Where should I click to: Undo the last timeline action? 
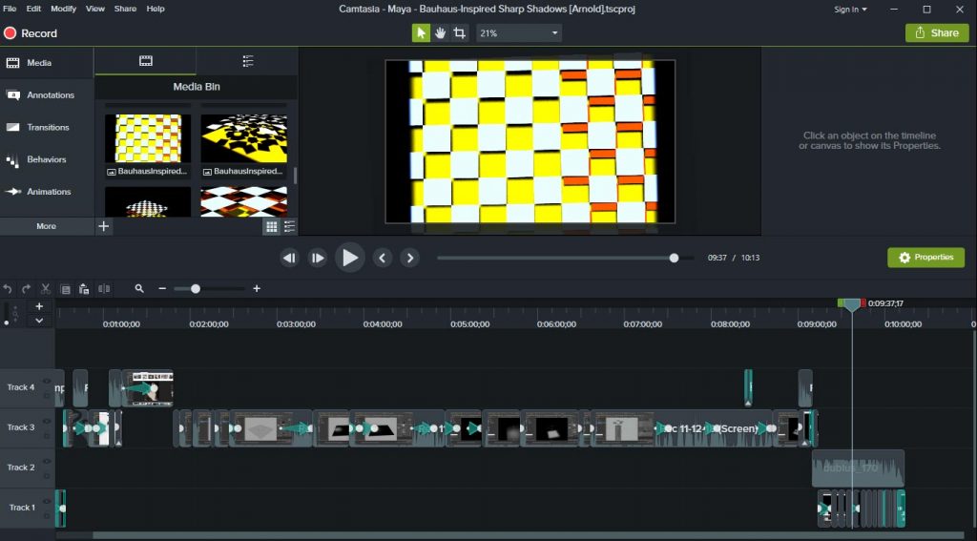(x=8, y=288)
